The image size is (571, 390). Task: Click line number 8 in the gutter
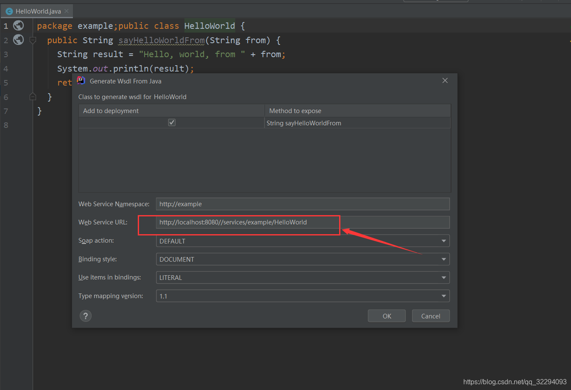[6, 125]
